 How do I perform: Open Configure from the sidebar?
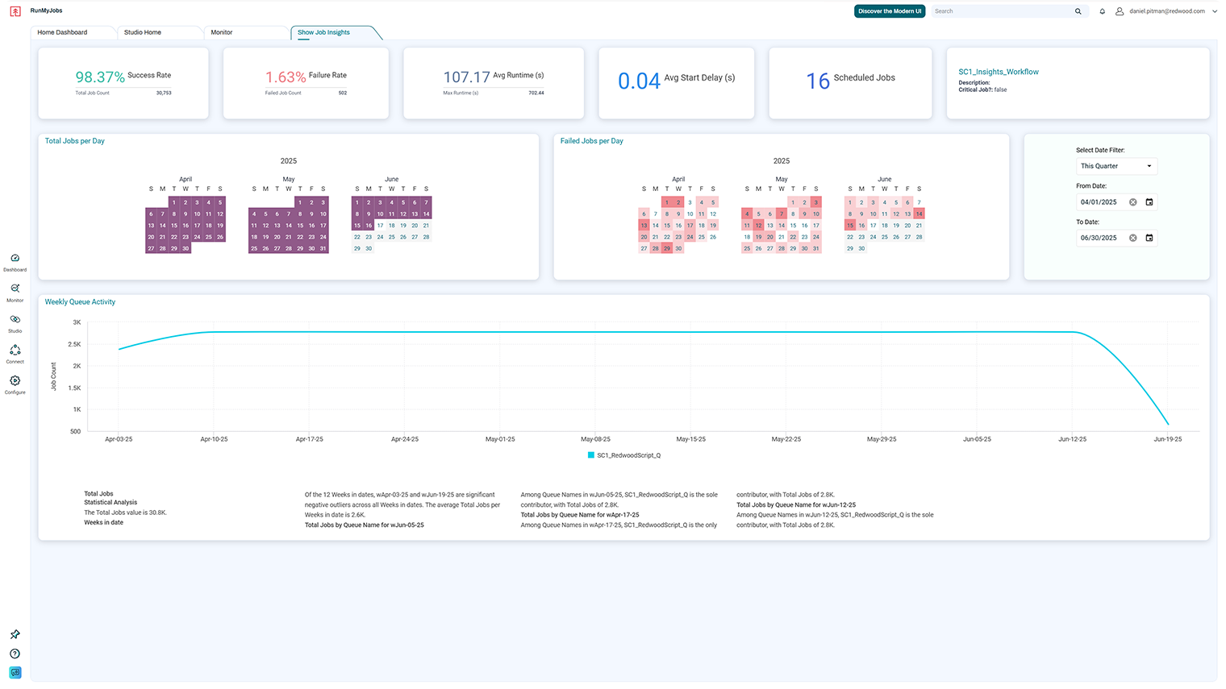click(x=15, y=384)
